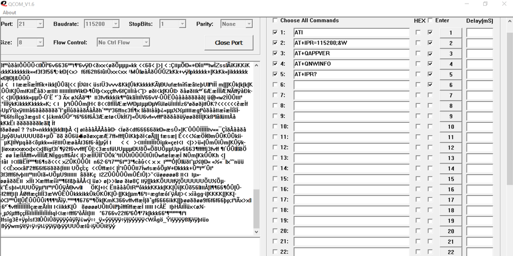Restore down the QCOM window
The image size is (513, 256).
point(485,4)
